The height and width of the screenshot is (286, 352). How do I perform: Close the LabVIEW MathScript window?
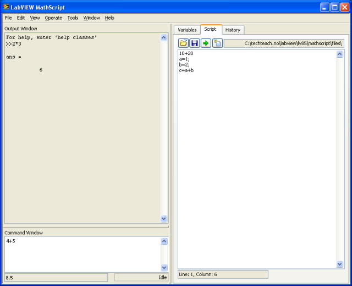coord(345,7)
